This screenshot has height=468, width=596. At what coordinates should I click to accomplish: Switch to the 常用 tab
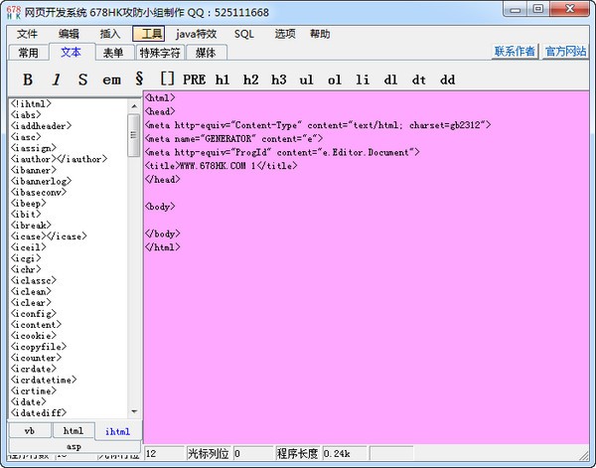(x=29, y=53)
